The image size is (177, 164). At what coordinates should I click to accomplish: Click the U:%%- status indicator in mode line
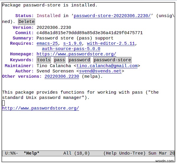click(x=12, y=153)
